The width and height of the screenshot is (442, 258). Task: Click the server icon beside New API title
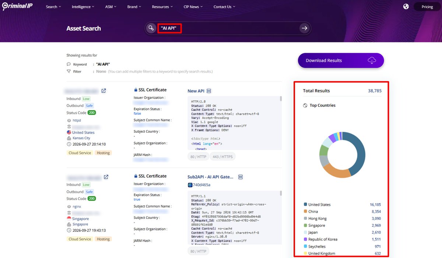coord(208,91)
